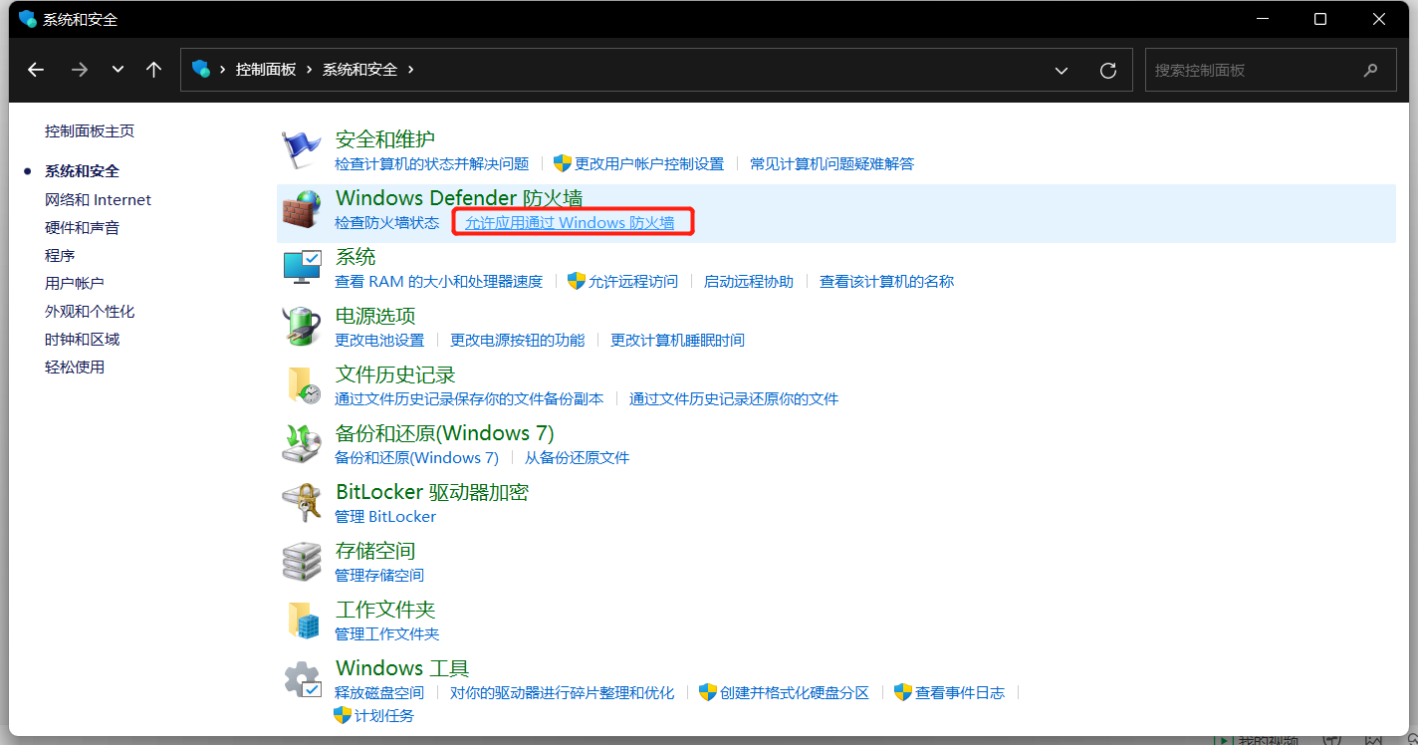Click 更改电源按钮的功能 link
1418x745 pixels.
[518, 341]
